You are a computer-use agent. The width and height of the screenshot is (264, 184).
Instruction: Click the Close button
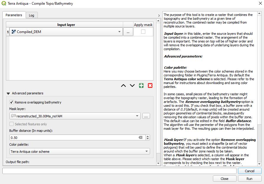[224, 179]
